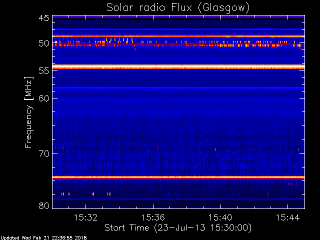Click the thin blue line at 45 MHz
Image resolution: width=320 pixels, height=240 pixels.
pos(177,17)
